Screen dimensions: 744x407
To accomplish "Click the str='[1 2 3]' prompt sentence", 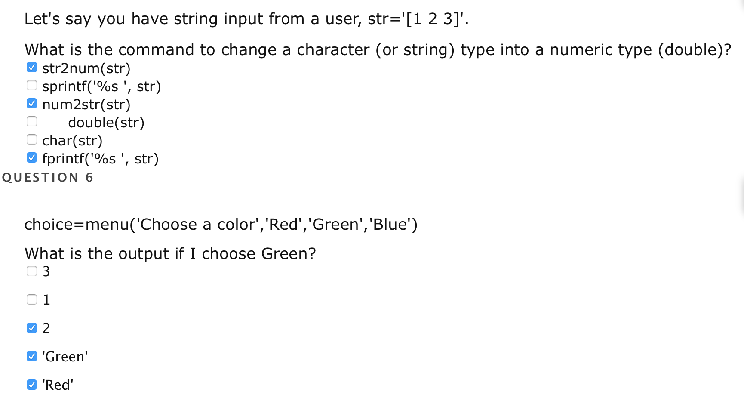I will 246,19.
